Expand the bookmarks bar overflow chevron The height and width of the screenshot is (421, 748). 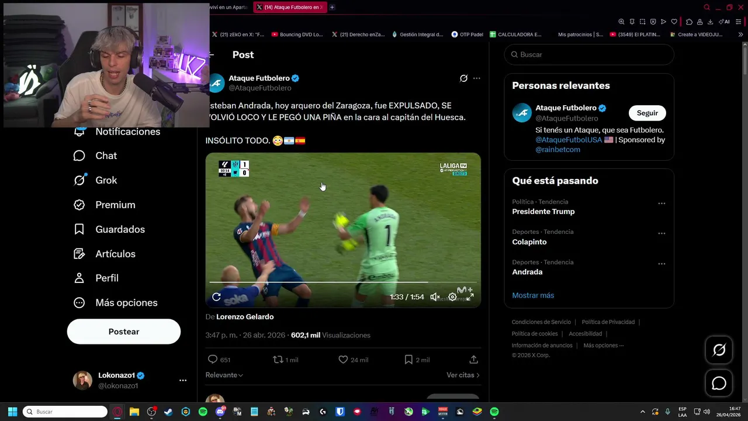740,34
